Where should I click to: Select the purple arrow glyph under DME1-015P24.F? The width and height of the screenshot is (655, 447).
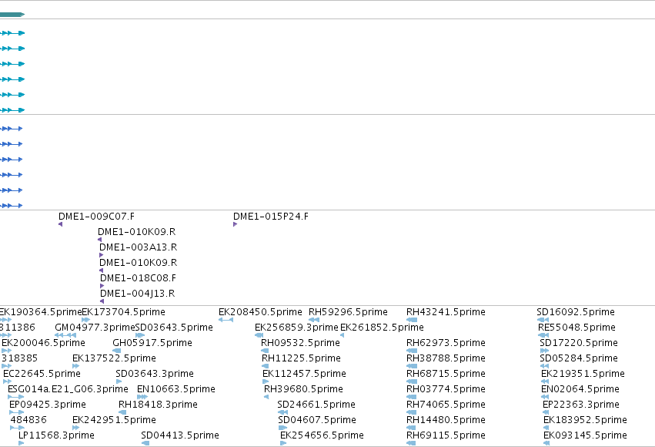[x=236, y=224]
